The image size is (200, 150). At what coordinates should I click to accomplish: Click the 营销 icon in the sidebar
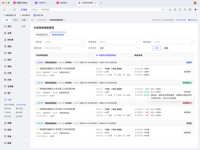pyautogui.click(x=5, y=66)
